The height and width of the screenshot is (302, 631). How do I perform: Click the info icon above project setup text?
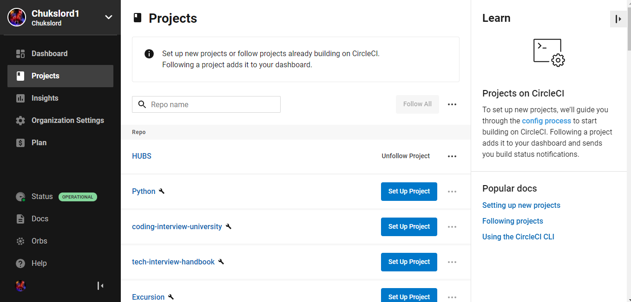click(x=149, y=54)
